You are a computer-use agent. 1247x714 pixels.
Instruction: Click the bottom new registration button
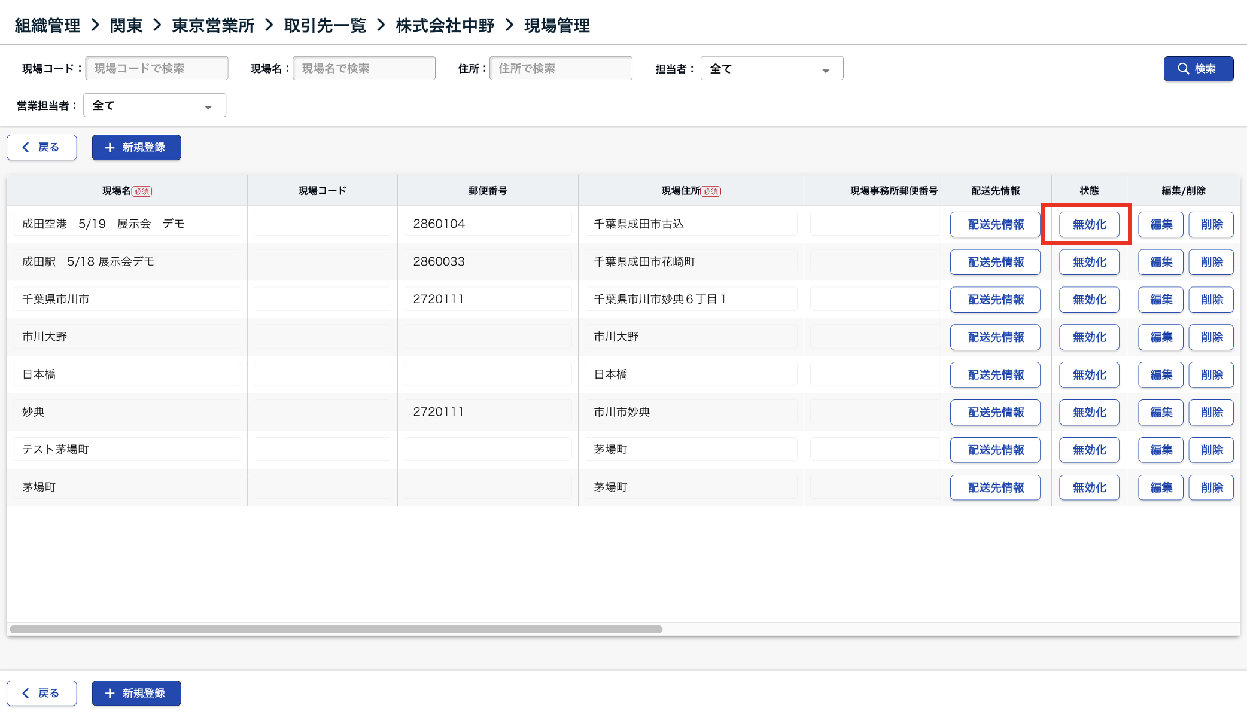(x=136, y=693)
